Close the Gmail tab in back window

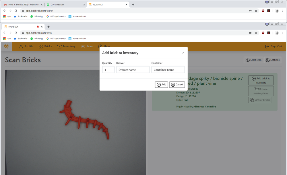point(42,5)
